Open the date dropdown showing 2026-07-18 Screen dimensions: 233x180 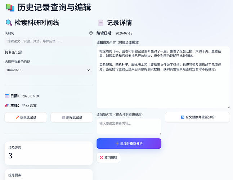click(49, 70)
